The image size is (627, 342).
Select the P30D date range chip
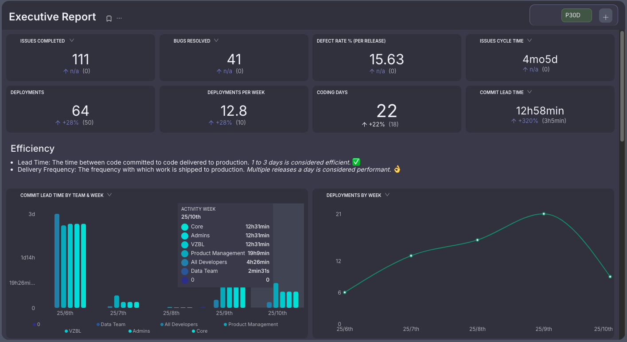(x=576, y=16)
